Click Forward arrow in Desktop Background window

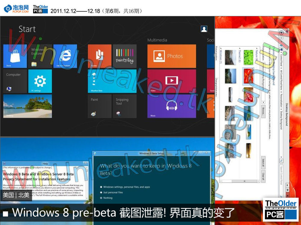point(281,38)
